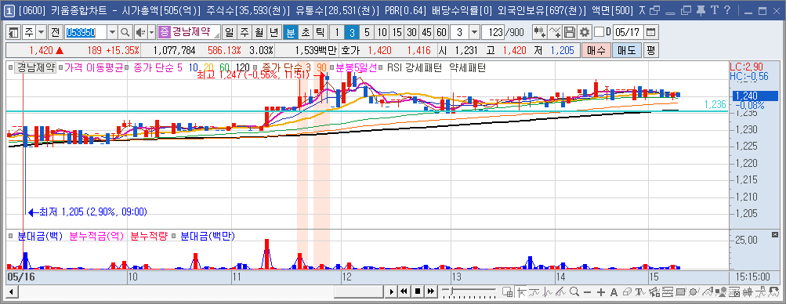Toggle the 경남제약 legend checkbox
The height and width of the screenshot is (304, 786).
9,67
